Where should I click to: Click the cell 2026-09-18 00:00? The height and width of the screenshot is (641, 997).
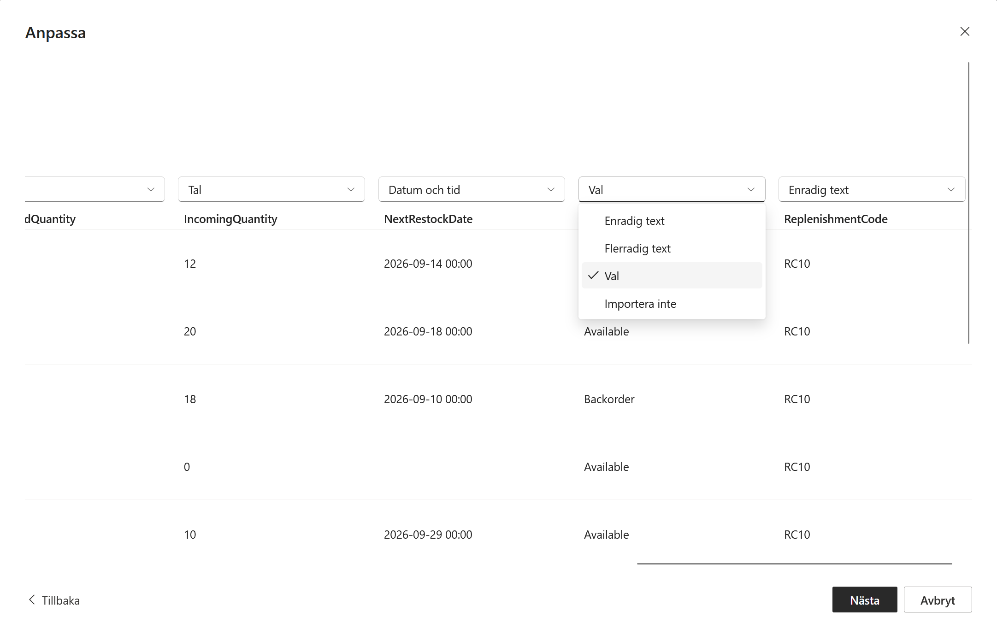click(x=428, y=331)
